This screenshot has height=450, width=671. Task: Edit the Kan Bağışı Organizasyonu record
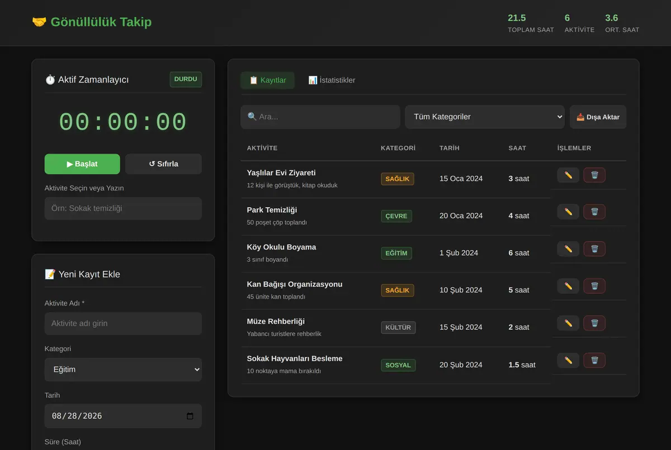tap(568, 286)
